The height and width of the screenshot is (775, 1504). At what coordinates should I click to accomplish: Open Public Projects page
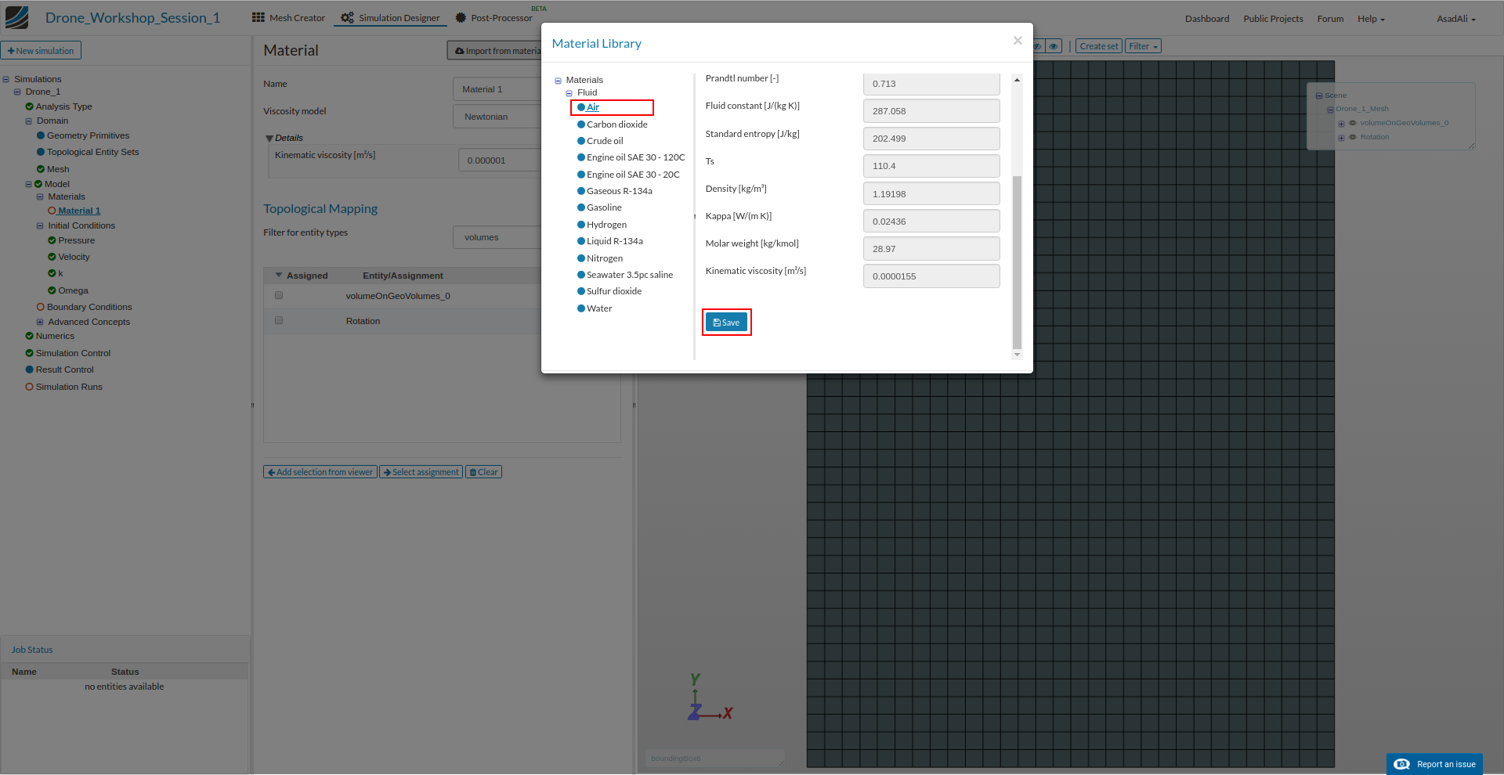[x=1273, y=19]
